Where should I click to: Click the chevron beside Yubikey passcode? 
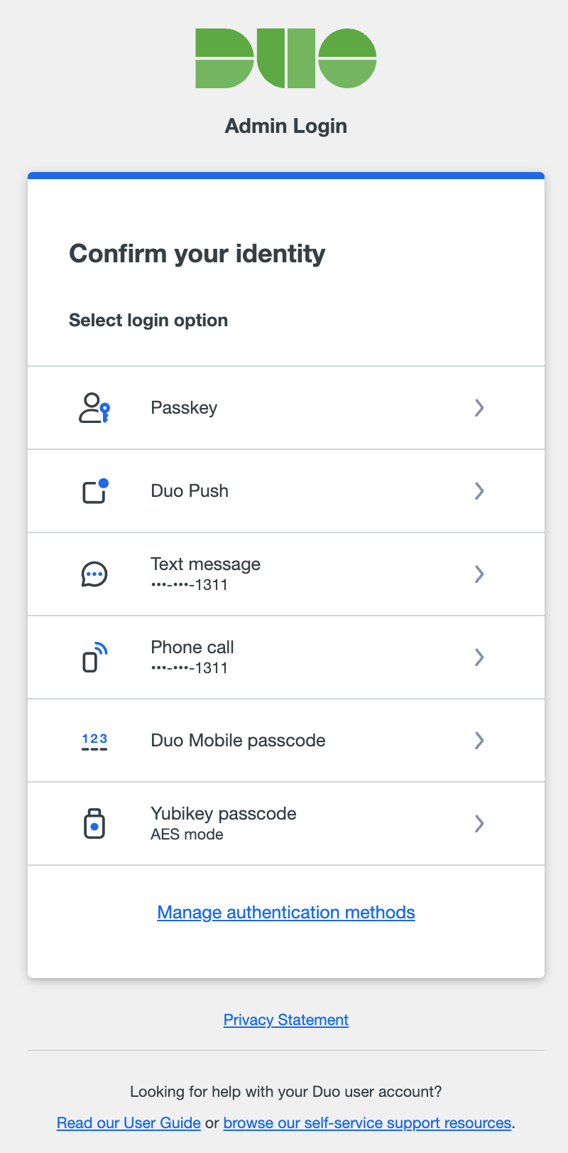coord(479,823)
